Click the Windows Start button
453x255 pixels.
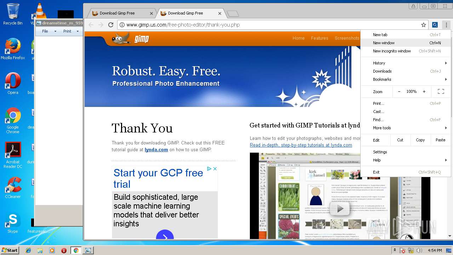click(x=10, y=250)
